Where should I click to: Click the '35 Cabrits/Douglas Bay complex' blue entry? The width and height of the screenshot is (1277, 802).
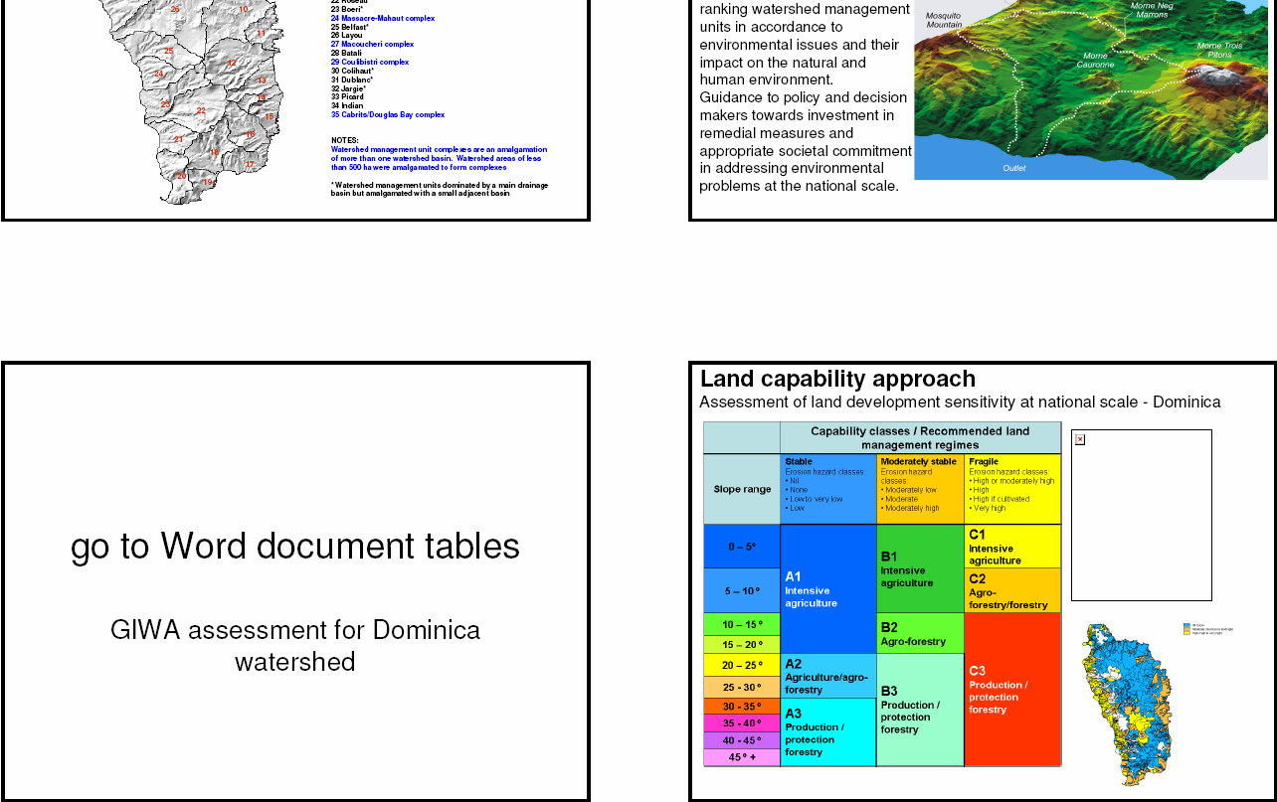point(387,114)
